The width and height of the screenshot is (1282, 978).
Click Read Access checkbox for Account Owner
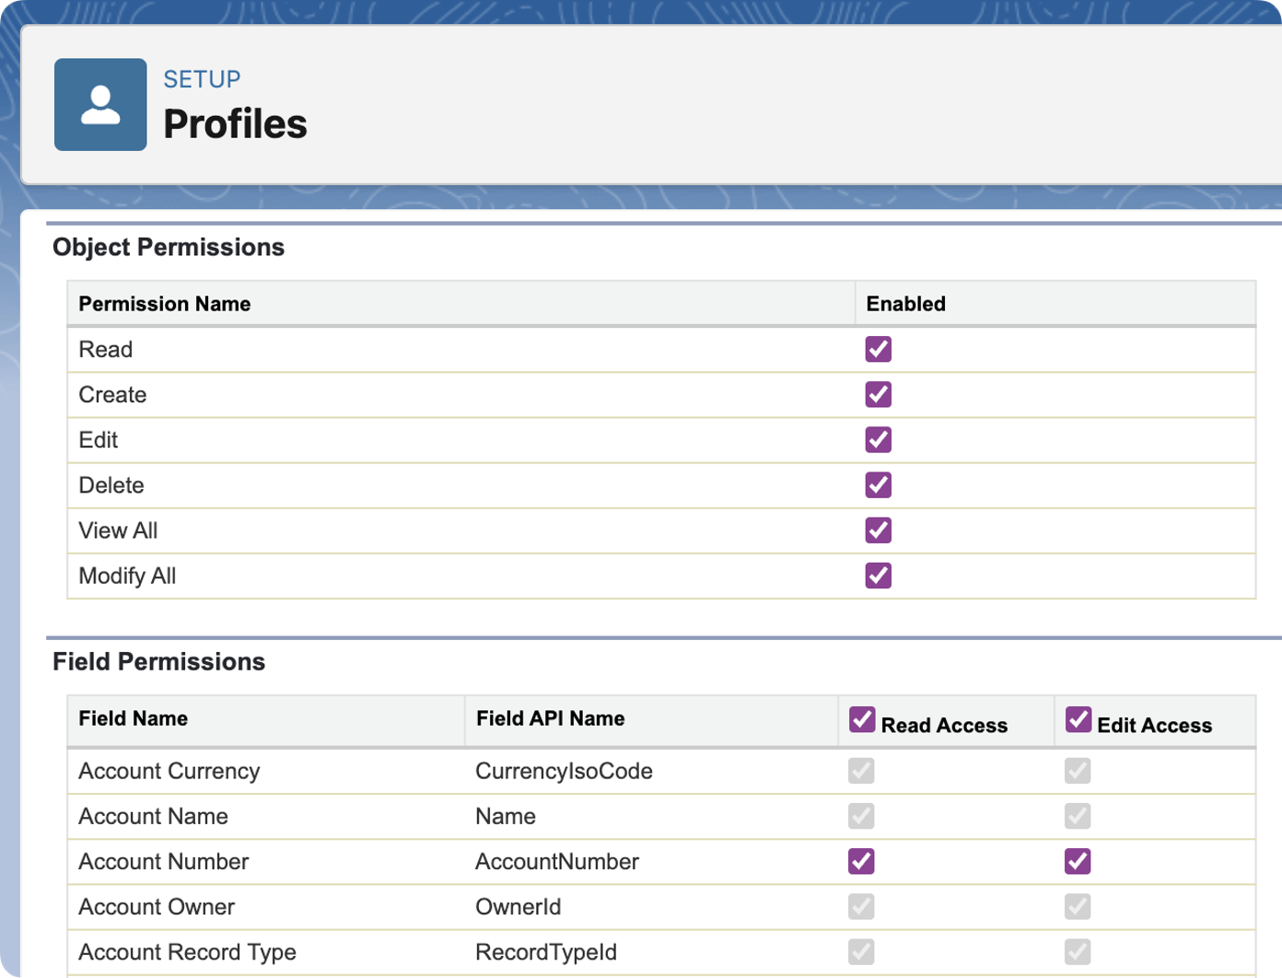click(861, 906)
